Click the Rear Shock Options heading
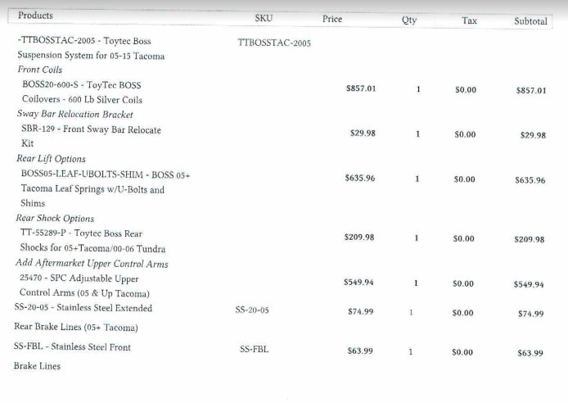Viewport: 568px width, 403px height. pyautogui.click(x=55, y=218)
